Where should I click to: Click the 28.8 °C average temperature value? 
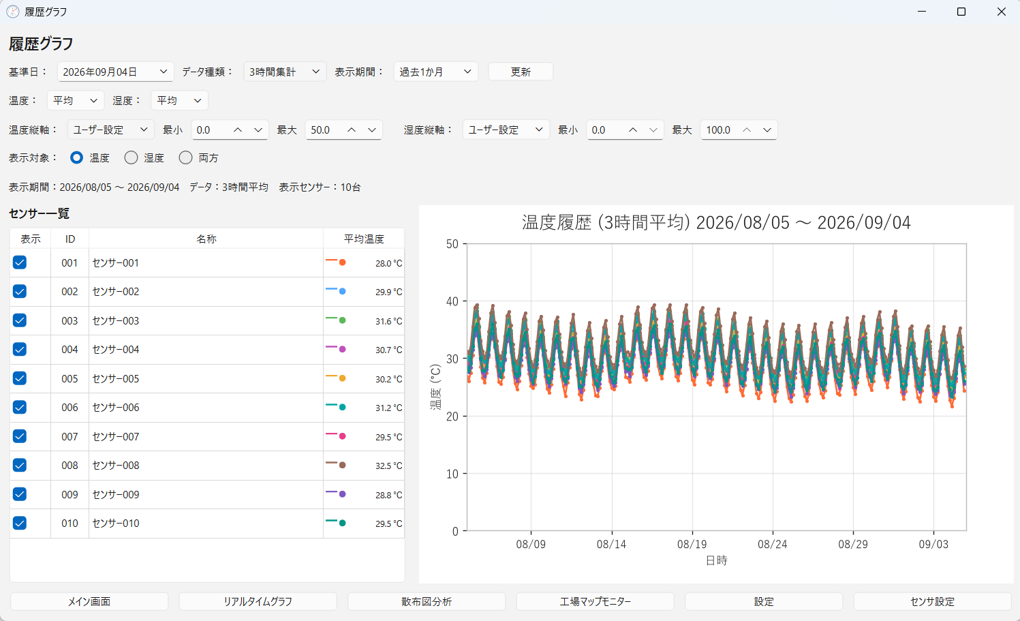coord(388,495)
